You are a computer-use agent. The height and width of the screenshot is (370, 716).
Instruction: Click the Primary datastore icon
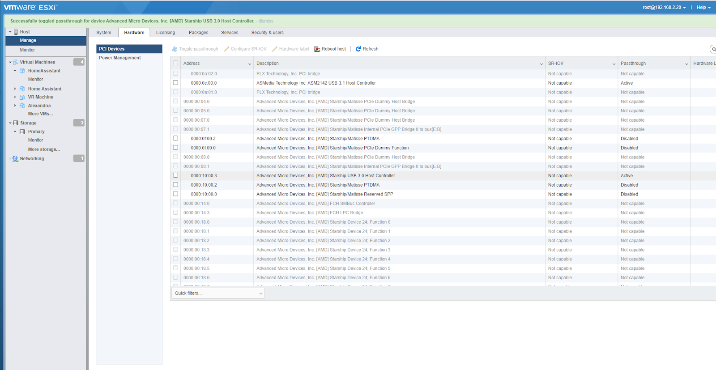[22, 132]
